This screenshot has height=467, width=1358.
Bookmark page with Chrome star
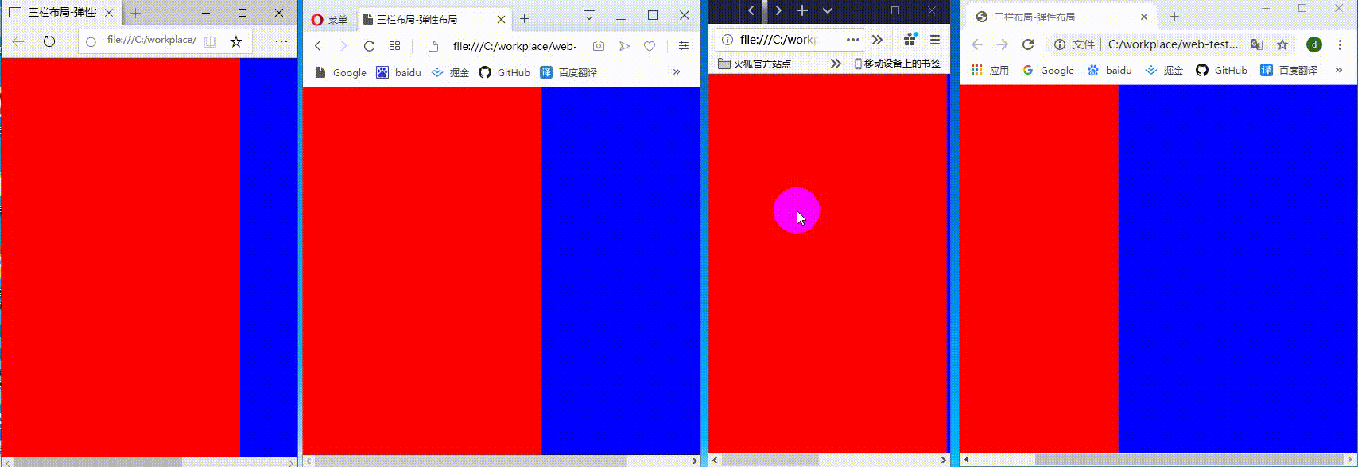[1282, 44]
